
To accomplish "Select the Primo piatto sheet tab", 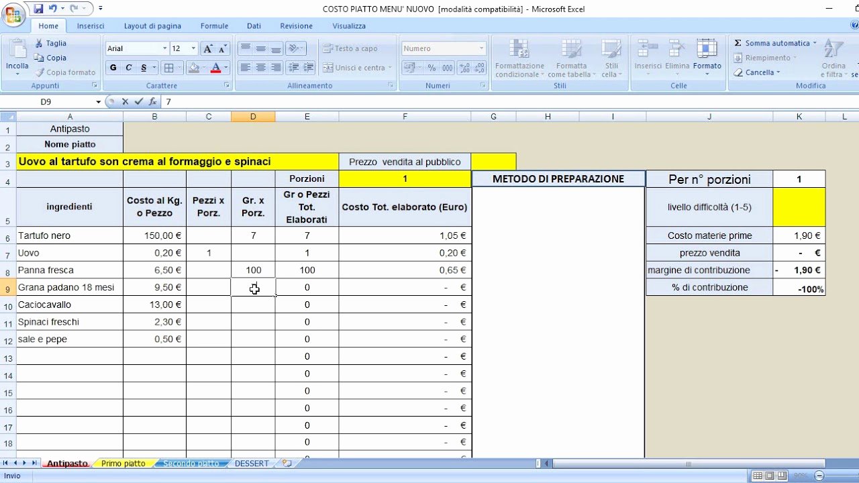I will (x=123, y=464).
